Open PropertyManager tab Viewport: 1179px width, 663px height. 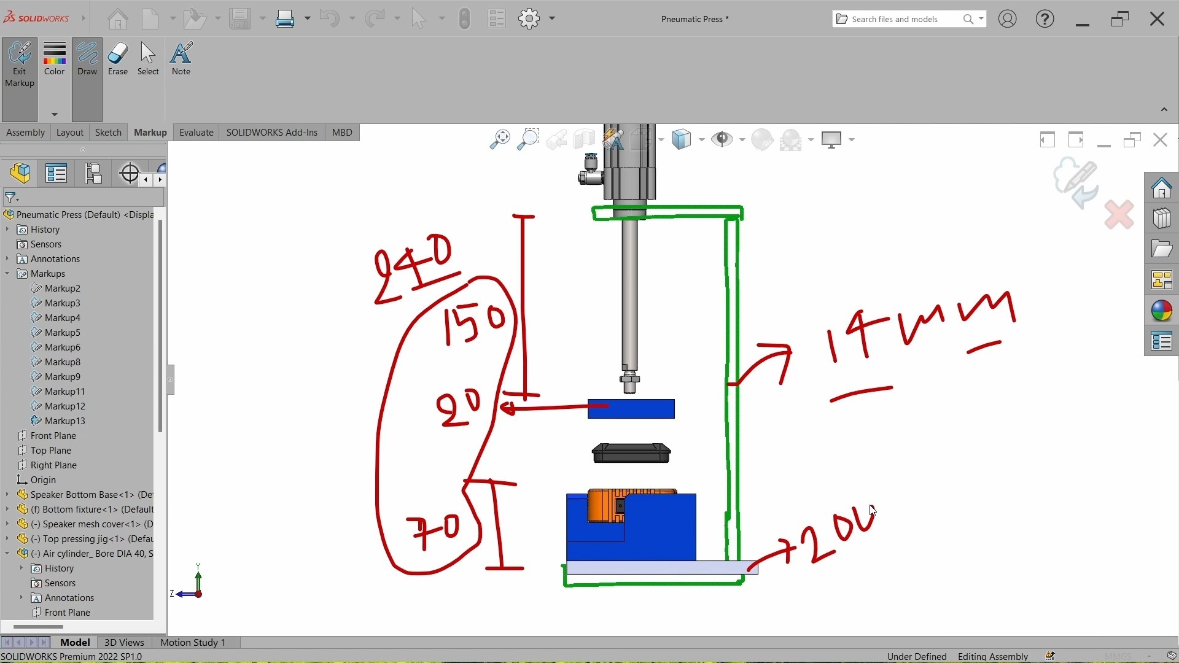pyautogui.click(x=56, y=174)
